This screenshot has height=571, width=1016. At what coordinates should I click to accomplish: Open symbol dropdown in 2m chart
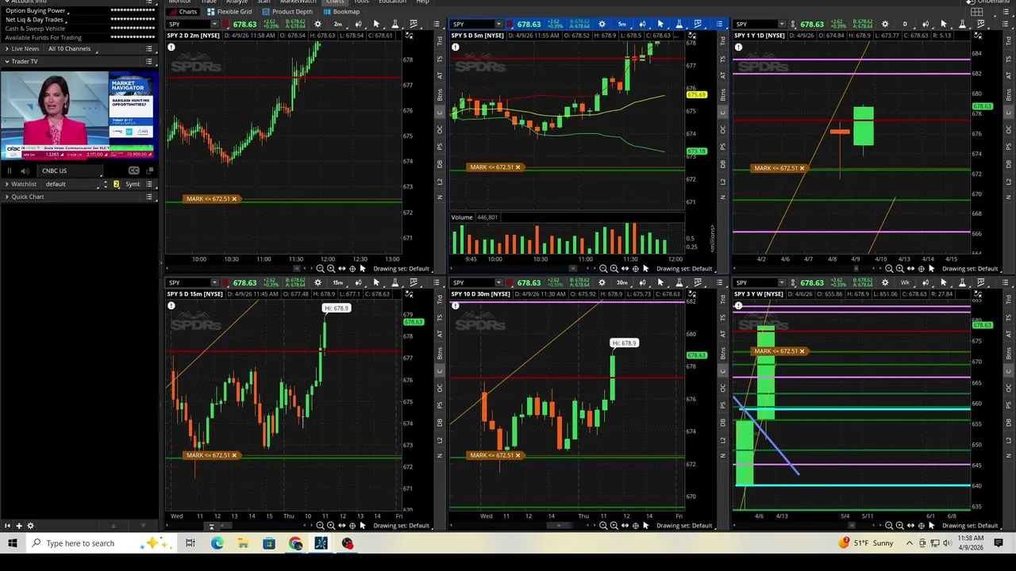tap(214, 24)
